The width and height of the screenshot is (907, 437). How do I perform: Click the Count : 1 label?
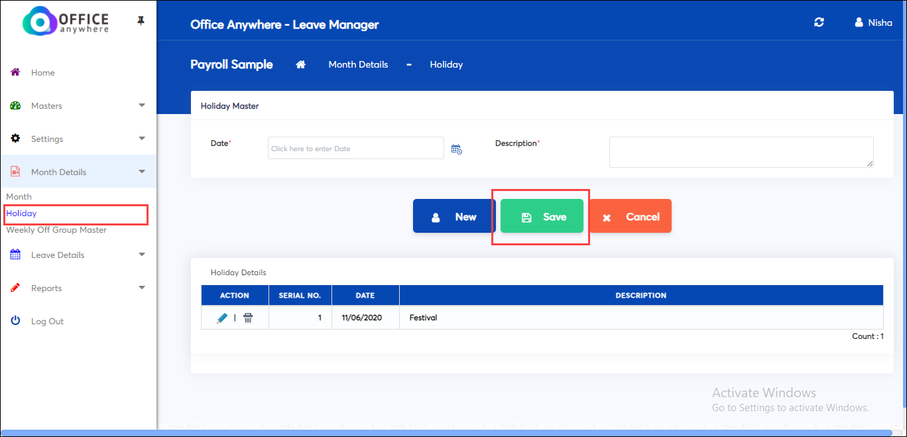868,336
